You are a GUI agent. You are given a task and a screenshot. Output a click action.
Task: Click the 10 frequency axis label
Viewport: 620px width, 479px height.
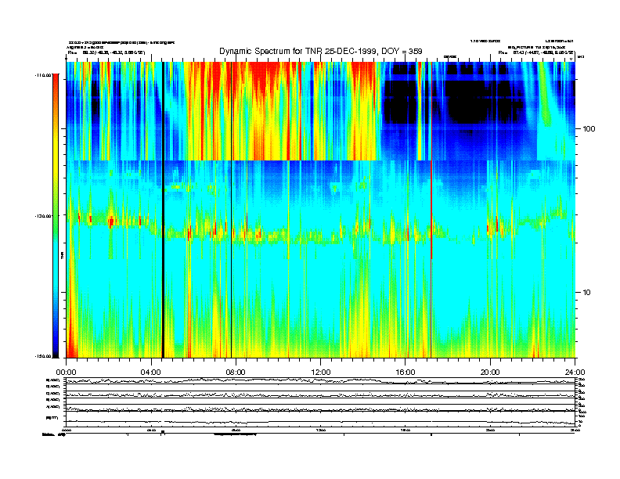tap(587, 293)
